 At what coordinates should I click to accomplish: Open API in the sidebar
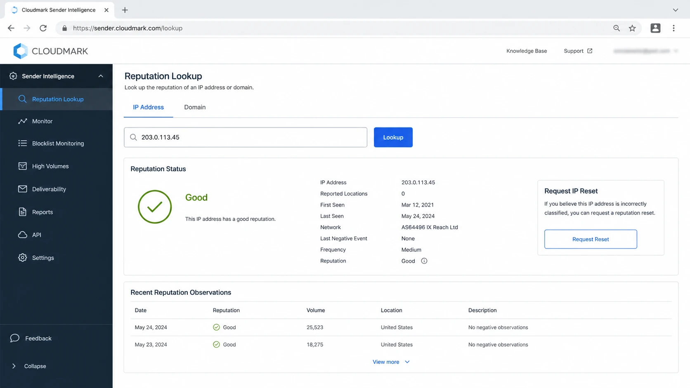[57, 235]
